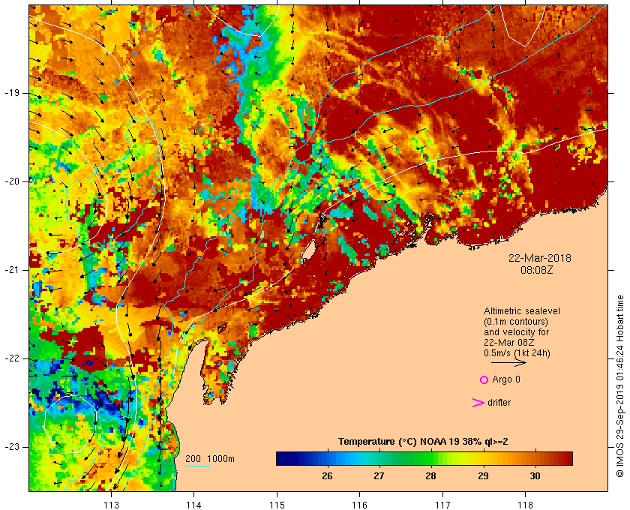Click the longitude axis label '113'

pos(111,505)
